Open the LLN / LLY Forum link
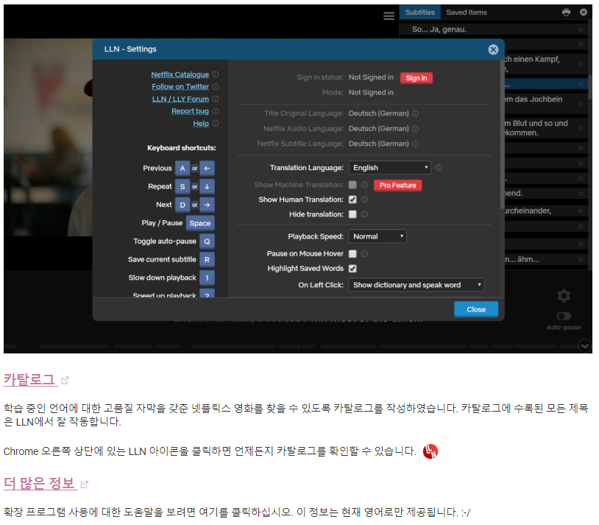599x525 pixels. tap(180, 99)
